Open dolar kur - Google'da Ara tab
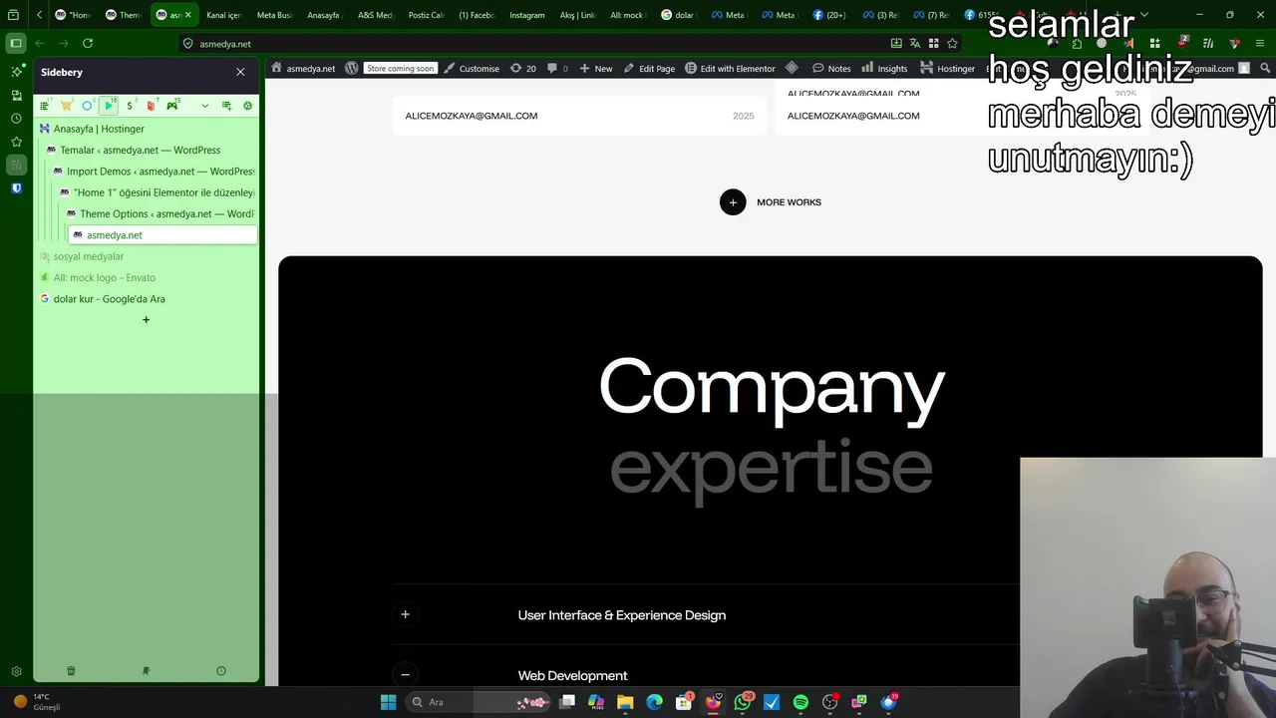The width and height of the screenshot is (1276, 718). click(147, 299)
